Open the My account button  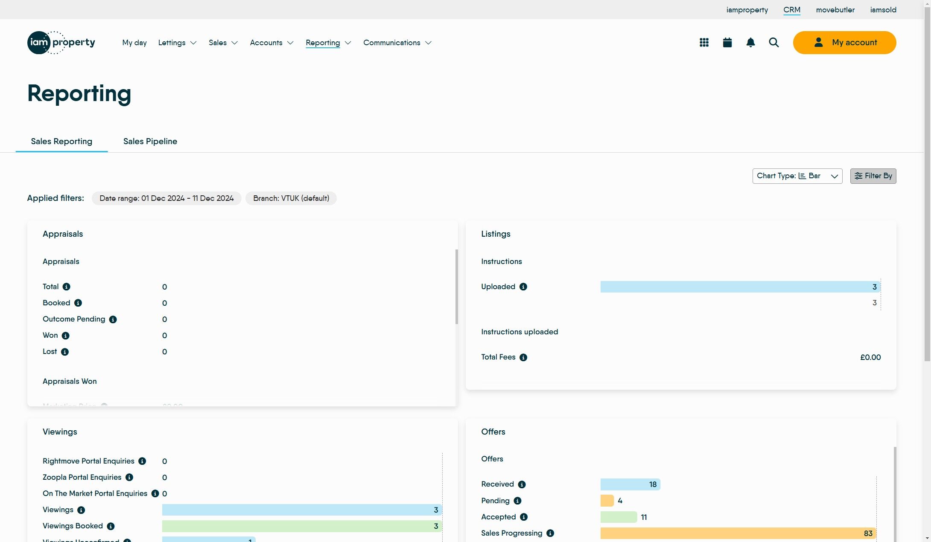(844, 43)
